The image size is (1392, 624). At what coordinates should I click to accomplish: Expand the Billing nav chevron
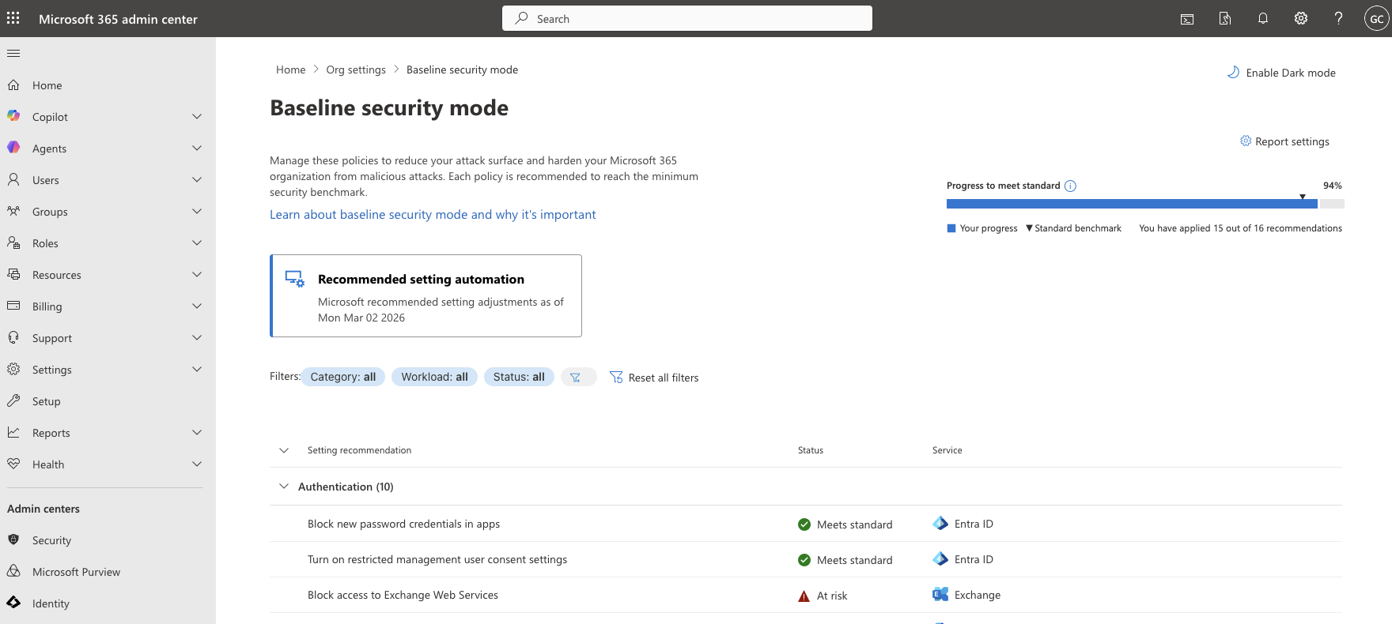tap(197, 306)
